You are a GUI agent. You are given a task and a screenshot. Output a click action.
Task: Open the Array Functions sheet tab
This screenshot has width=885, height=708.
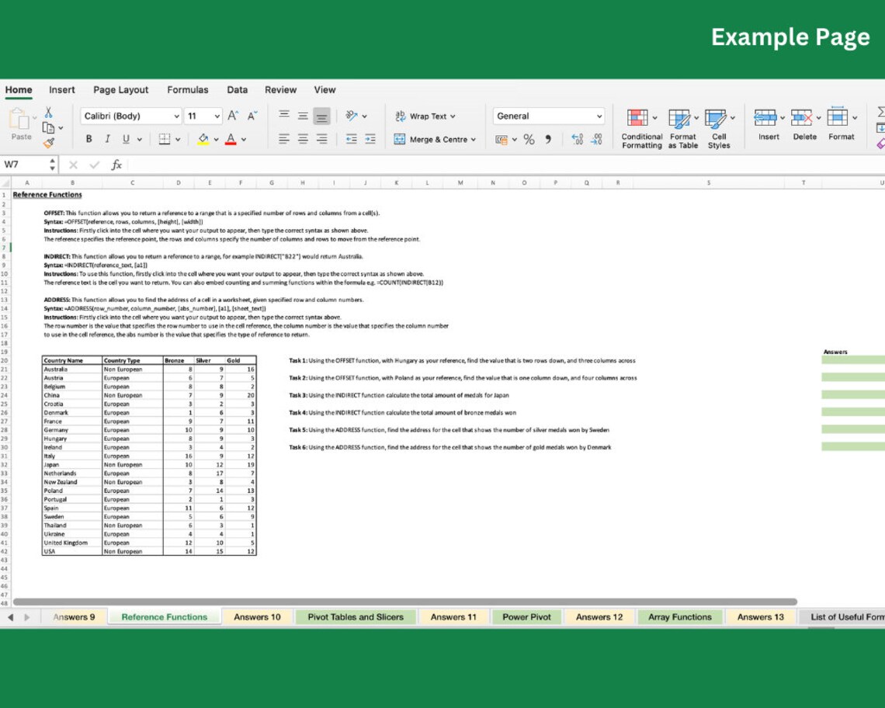coord(680,616)
